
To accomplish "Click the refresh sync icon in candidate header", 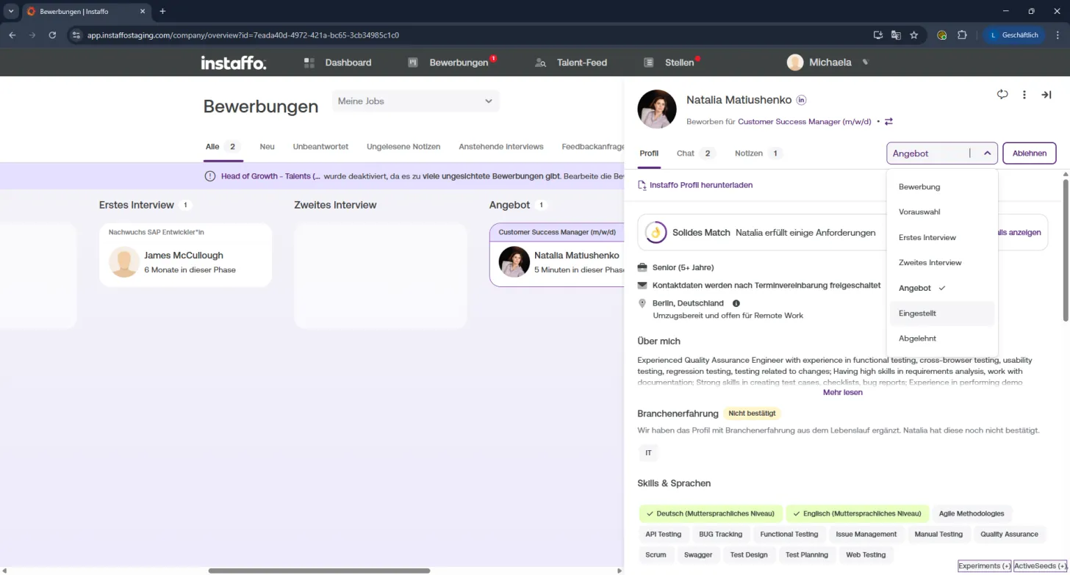I will (x=1002, y=94).
